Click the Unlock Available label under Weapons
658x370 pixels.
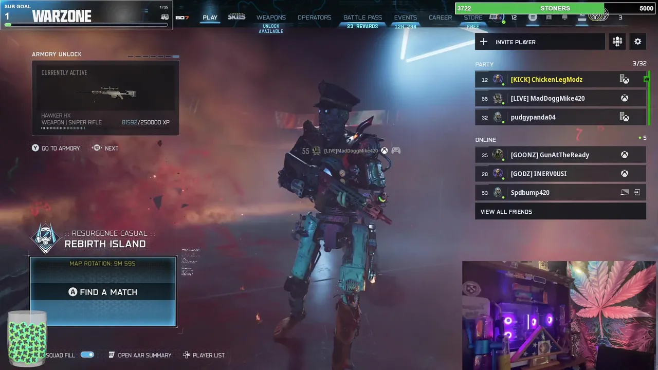271,29
